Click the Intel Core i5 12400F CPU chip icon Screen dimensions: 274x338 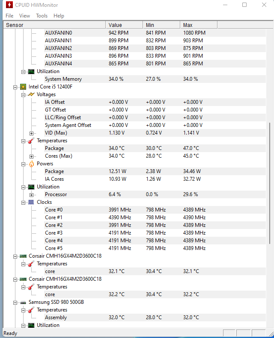(x=23, y=87)
